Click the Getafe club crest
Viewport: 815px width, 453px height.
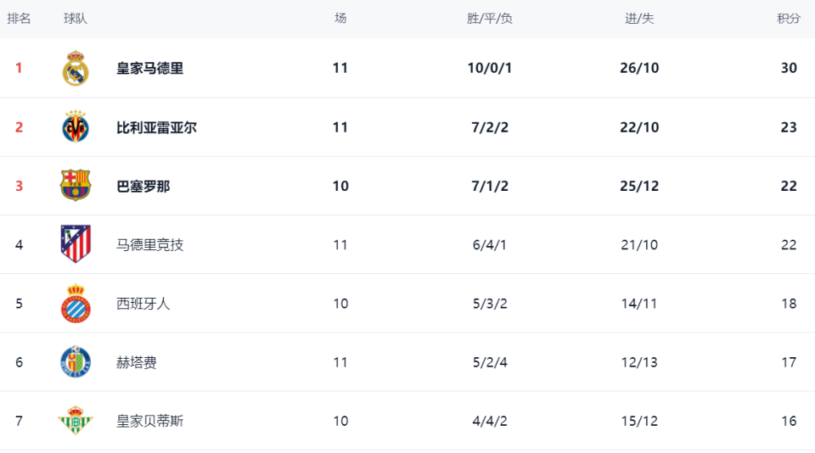pos(76,362)
